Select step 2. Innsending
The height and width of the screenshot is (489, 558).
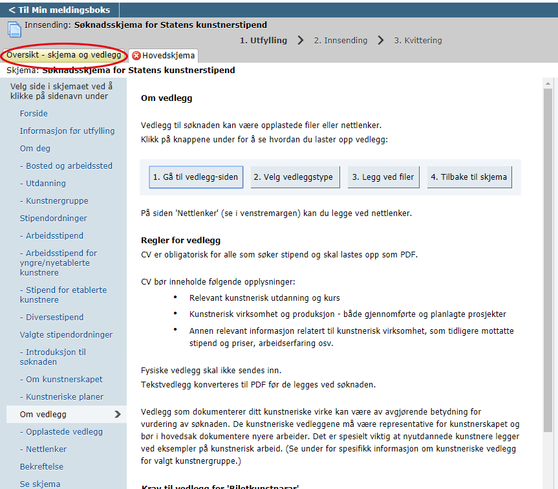point(341,40)
